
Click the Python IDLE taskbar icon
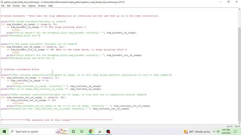(x=99, y=132)
